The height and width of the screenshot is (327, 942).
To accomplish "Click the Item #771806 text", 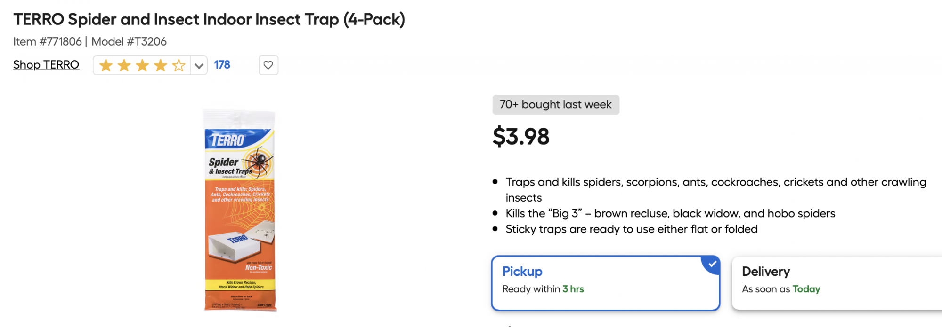I will (x=48, y=42).
